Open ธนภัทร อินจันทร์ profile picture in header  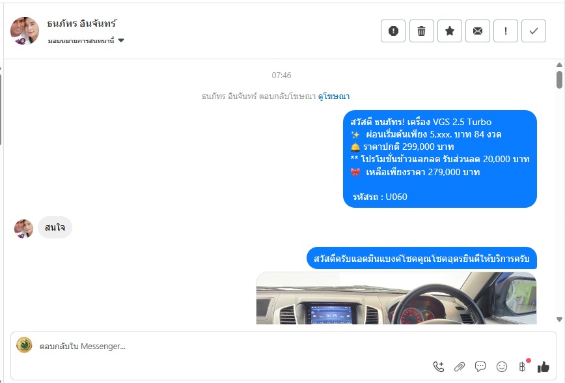point(25,31)
